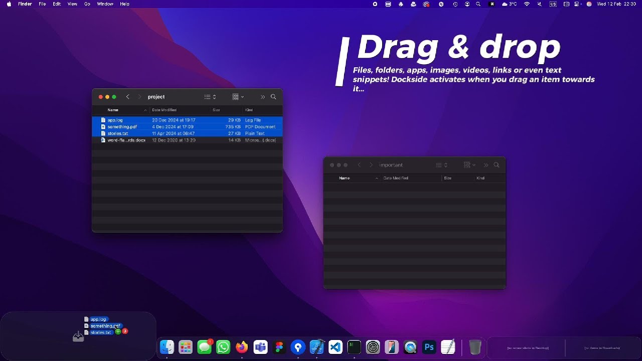Open Microsoft Teams in the Dock
Screen dimensions: 642x361
(x=260, y=347)
